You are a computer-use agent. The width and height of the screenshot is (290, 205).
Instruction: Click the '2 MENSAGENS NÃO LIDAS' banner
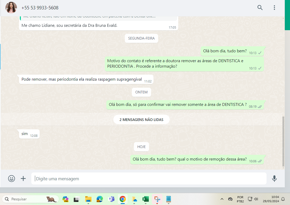pos(141,120)
